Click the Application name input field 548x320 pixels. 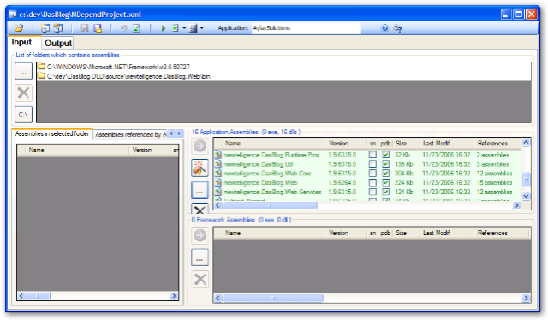(307, 28)
